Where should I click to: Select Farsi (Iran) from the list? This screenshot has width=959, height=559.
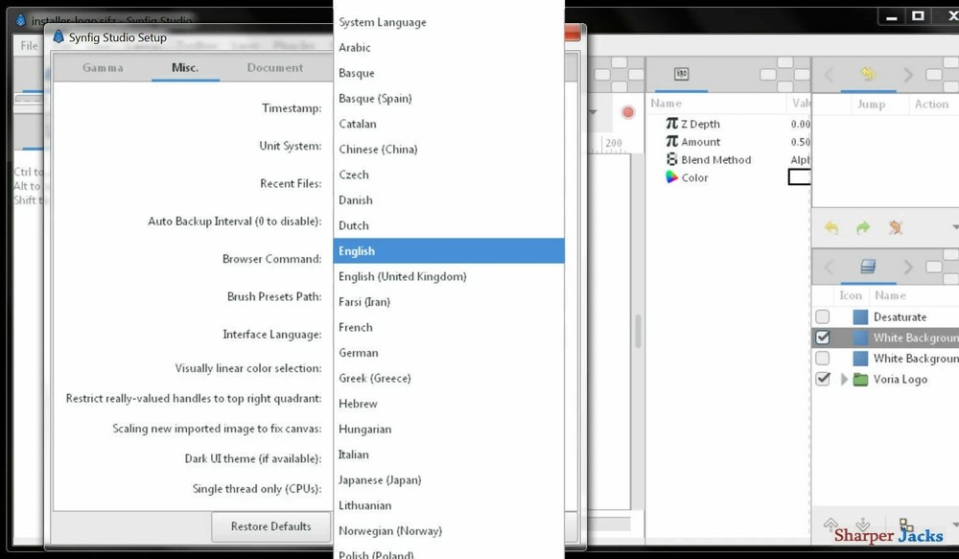(449, 302)
